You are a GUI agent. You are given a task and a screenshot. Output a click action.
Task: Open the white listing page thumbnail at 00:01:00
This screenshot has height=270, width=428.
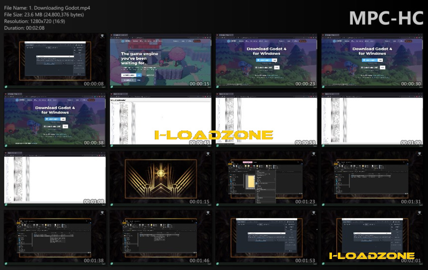click(372, 120)
